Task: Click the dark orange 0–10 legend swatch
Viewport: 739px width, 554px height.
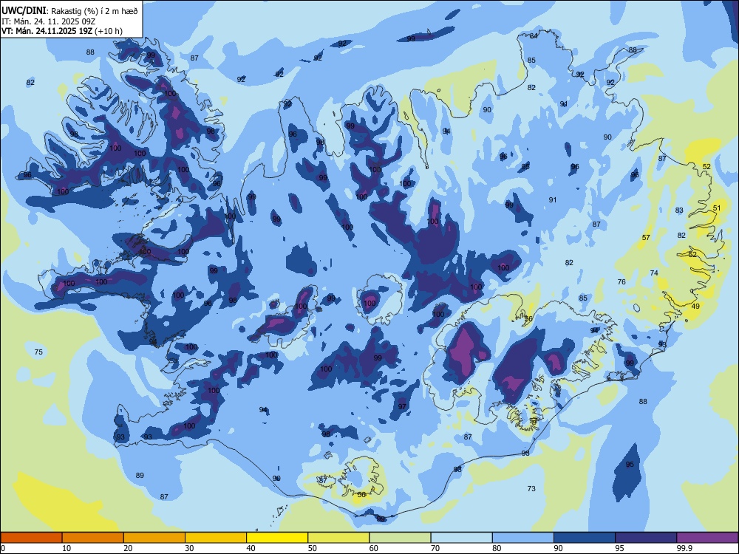Action: click(31, 538)
